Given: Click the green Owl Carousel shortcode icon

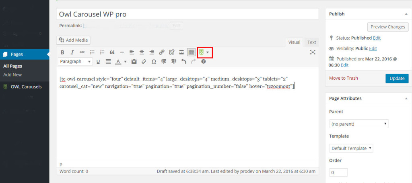Looking at the screenshot, I should tap(202, 52).
